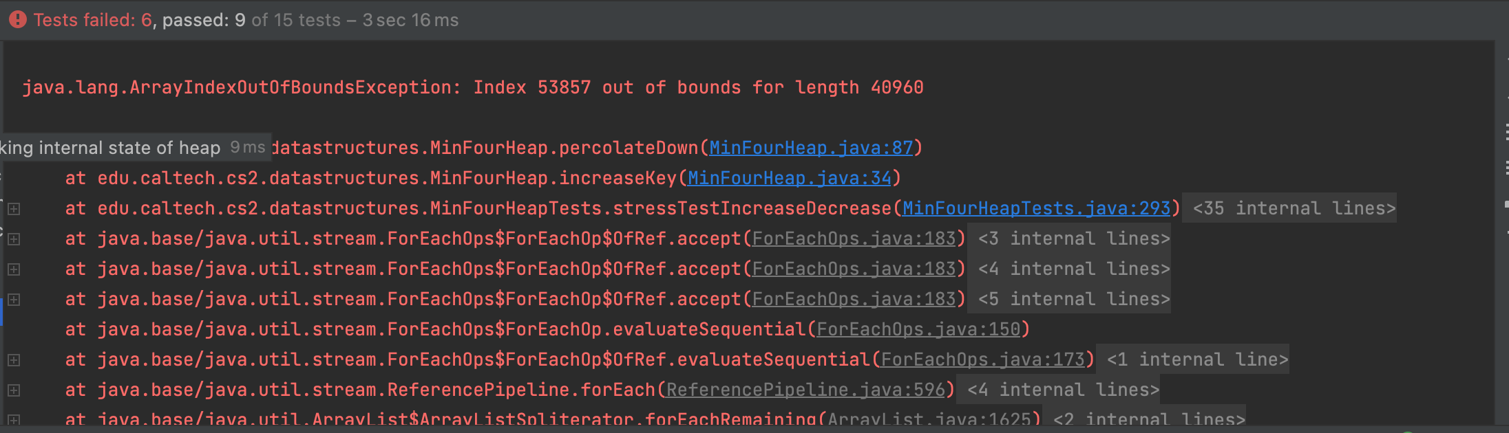Click the console's vertical scrollbar

[x=1503, y=206]
